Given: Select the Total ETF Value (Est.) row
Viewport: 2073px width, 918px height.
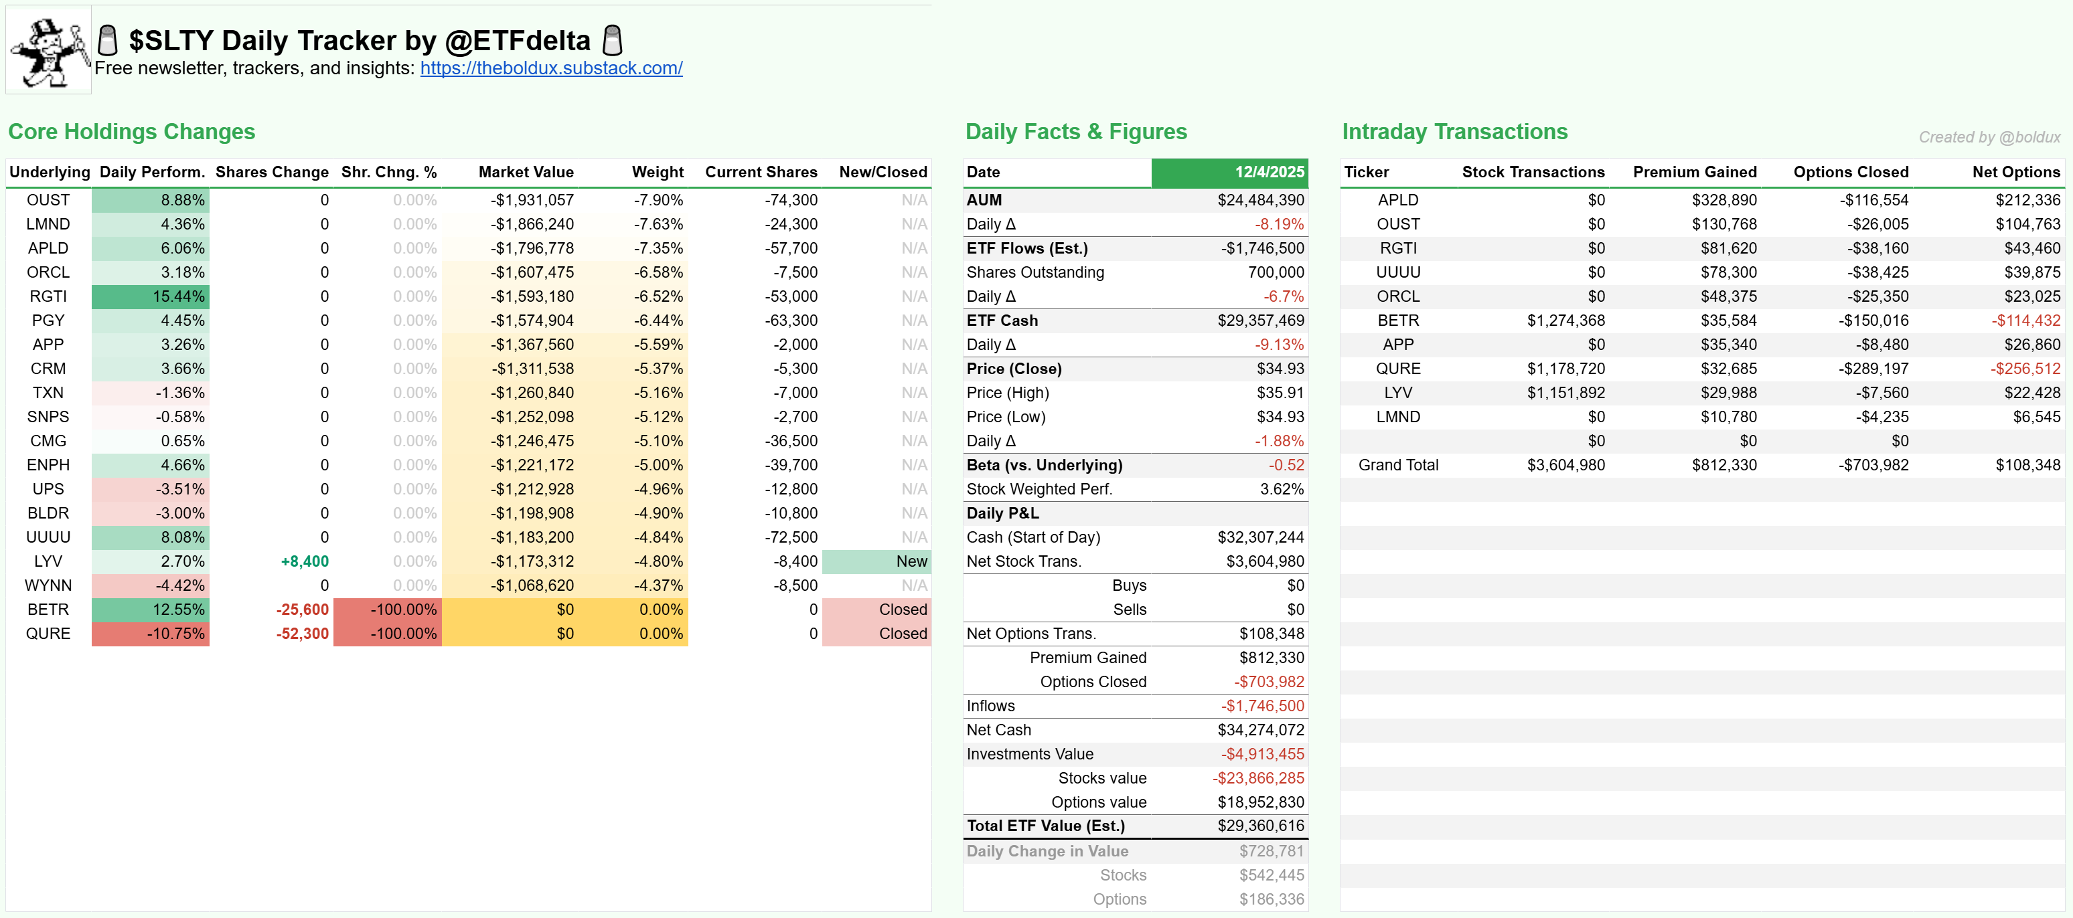Looking at the screenshot, I should (x=1135, y=826).
